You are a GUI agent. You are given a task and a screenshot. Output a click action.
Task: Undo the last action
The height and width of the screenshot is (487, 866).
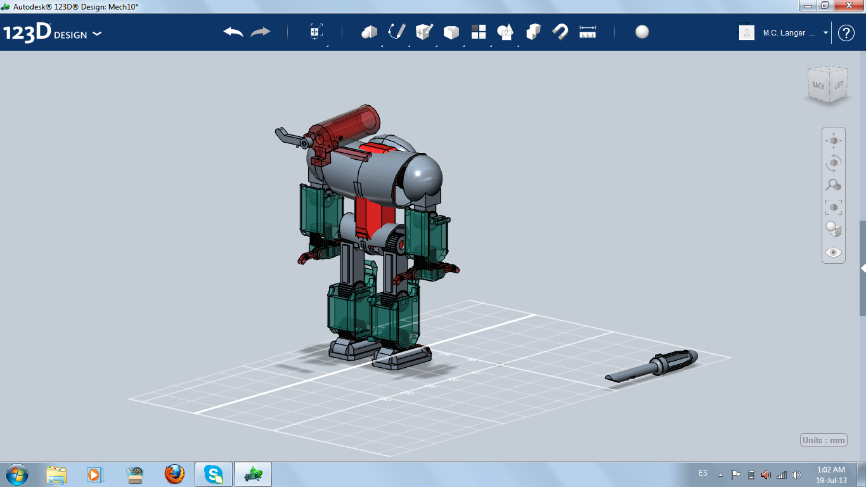tap(233, 32)
